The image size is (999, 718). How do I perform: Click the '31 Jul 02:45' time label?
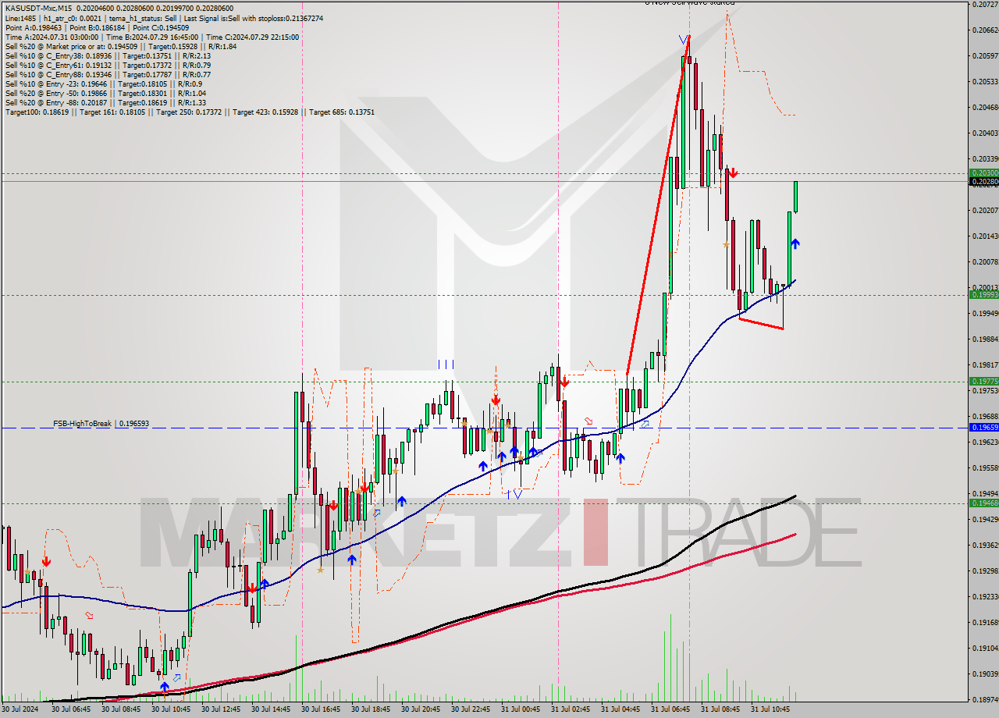[571, 709]
